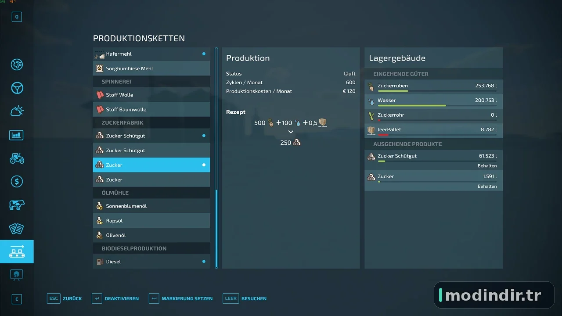Click the Sorghumhirse Mehl product icon
The height and width of the screenshot is (316, 562).
pos(100,68)
